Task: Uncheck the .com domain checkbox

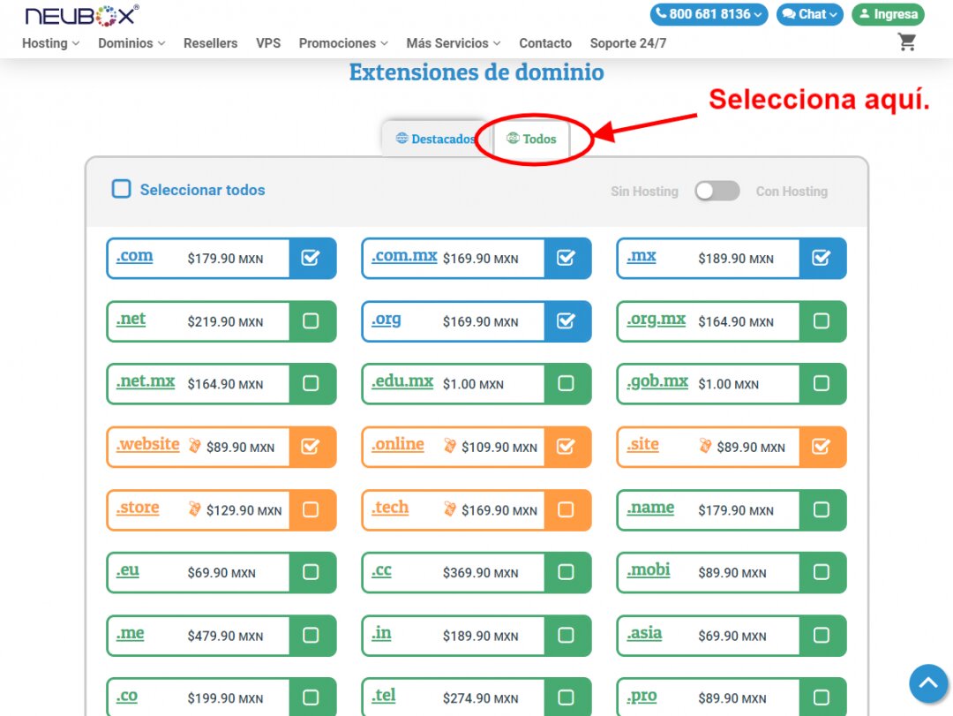Action: [311, 258]
